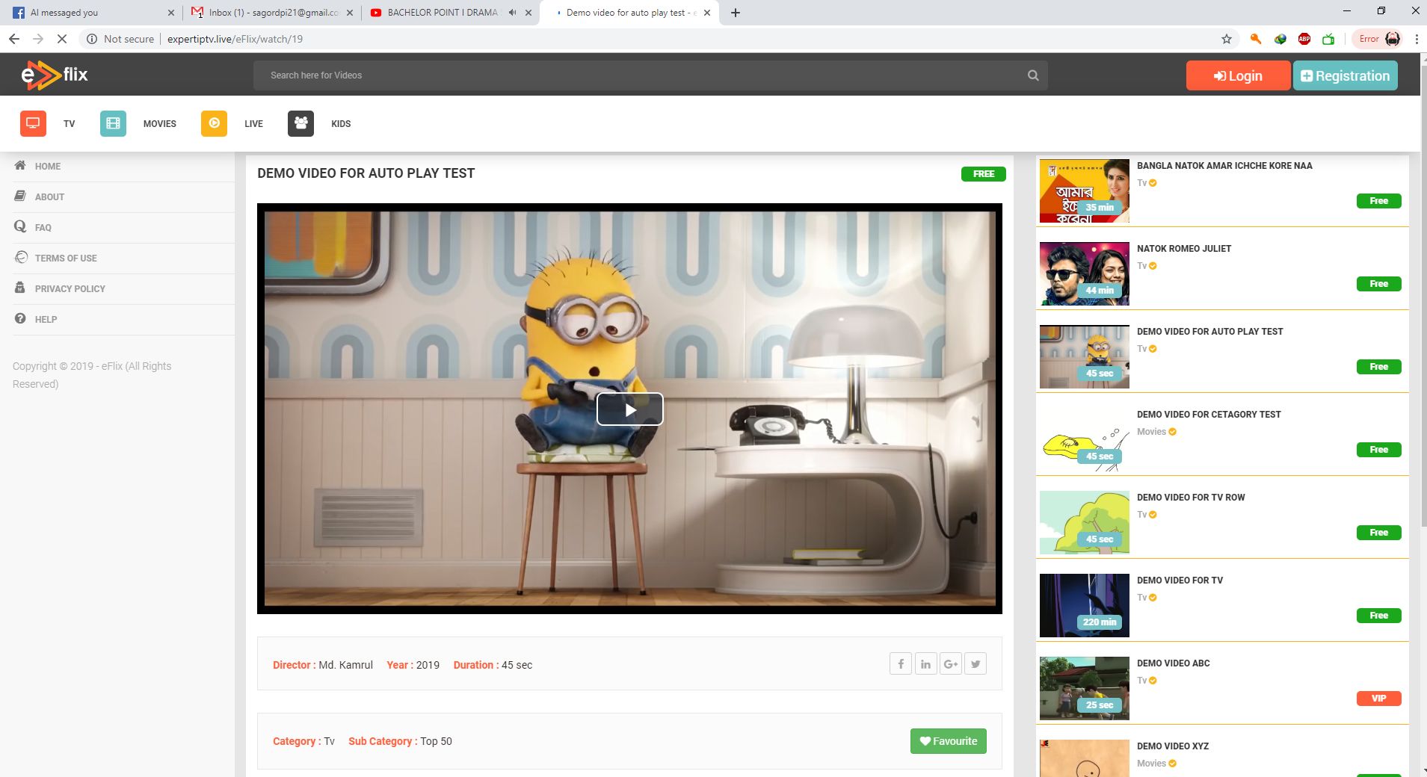Viewport: 1427px width, 777px height.
Task: Add video to Favourite
Action: (949, 741)
